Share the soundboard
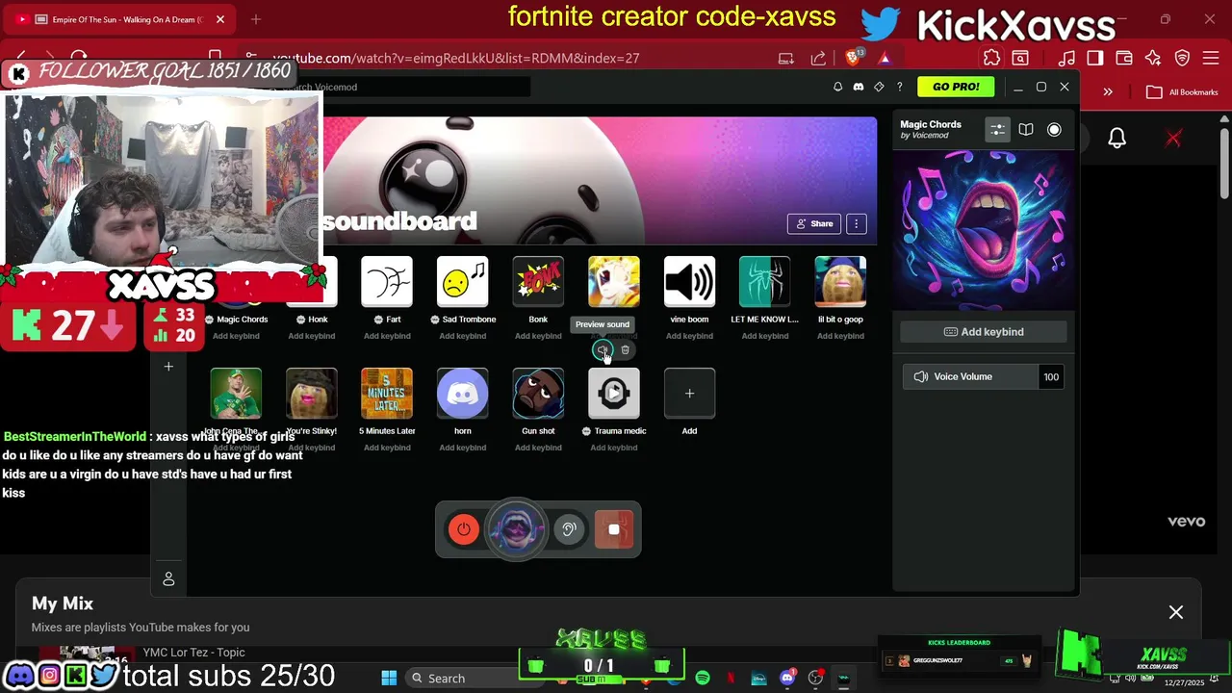This screenshot has width=1232, height=693. pos(814,223)
